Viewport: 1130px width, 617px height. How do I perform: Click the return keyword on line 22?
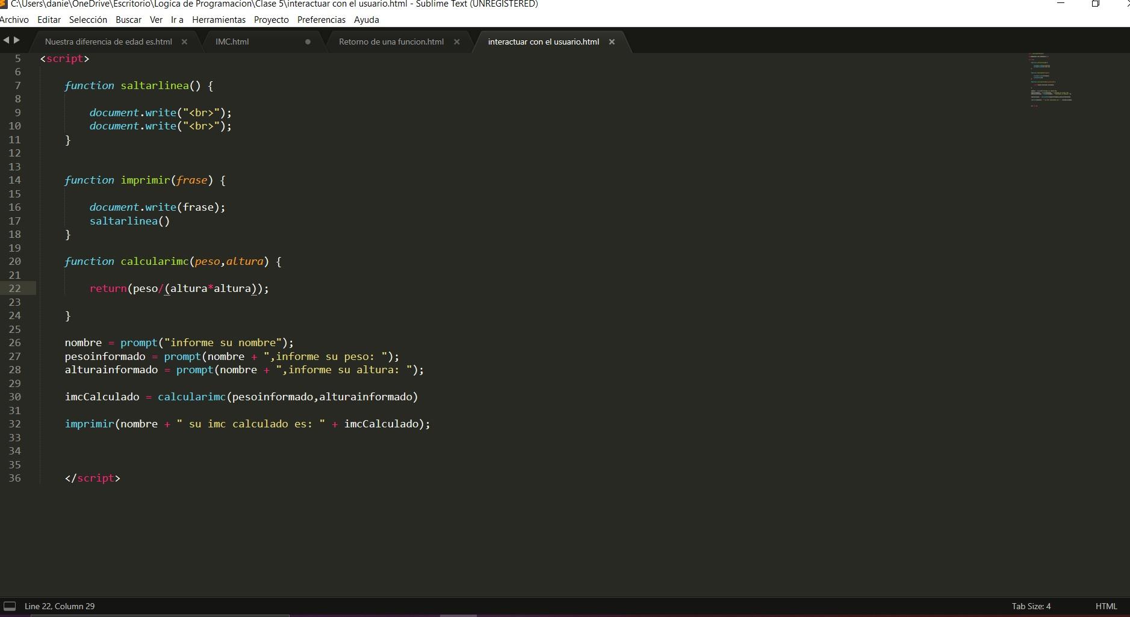(108, 288)
